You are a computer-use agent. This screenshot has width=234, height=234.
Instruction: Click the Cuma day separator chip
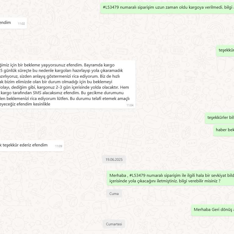pyautogui.click(x=114, y=193)
